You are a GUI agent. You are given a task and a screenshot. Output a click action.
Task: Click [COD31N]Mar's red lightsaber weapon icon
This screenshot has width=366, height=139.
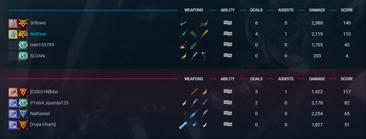coord(193,92)
